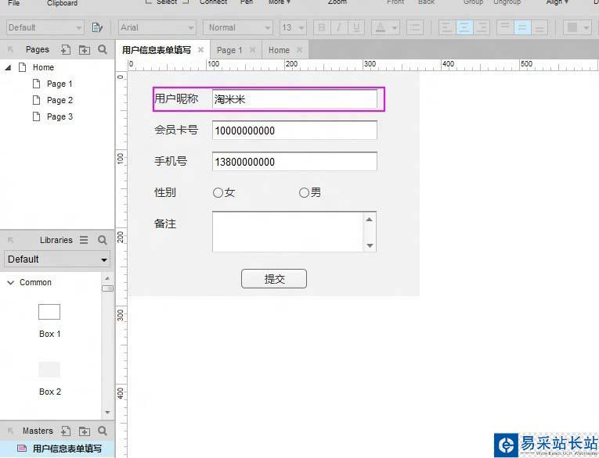
Task: Click the 备注 label on canvas
Action: [165, 224]
